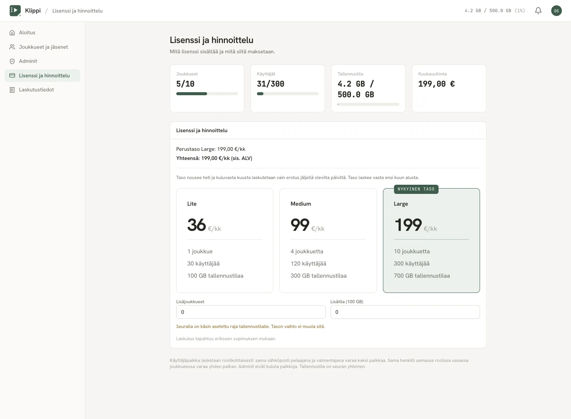Screen dimensions: 571x419
Task: Open the DS user avatar menu
Action: (x=557, y=11)
